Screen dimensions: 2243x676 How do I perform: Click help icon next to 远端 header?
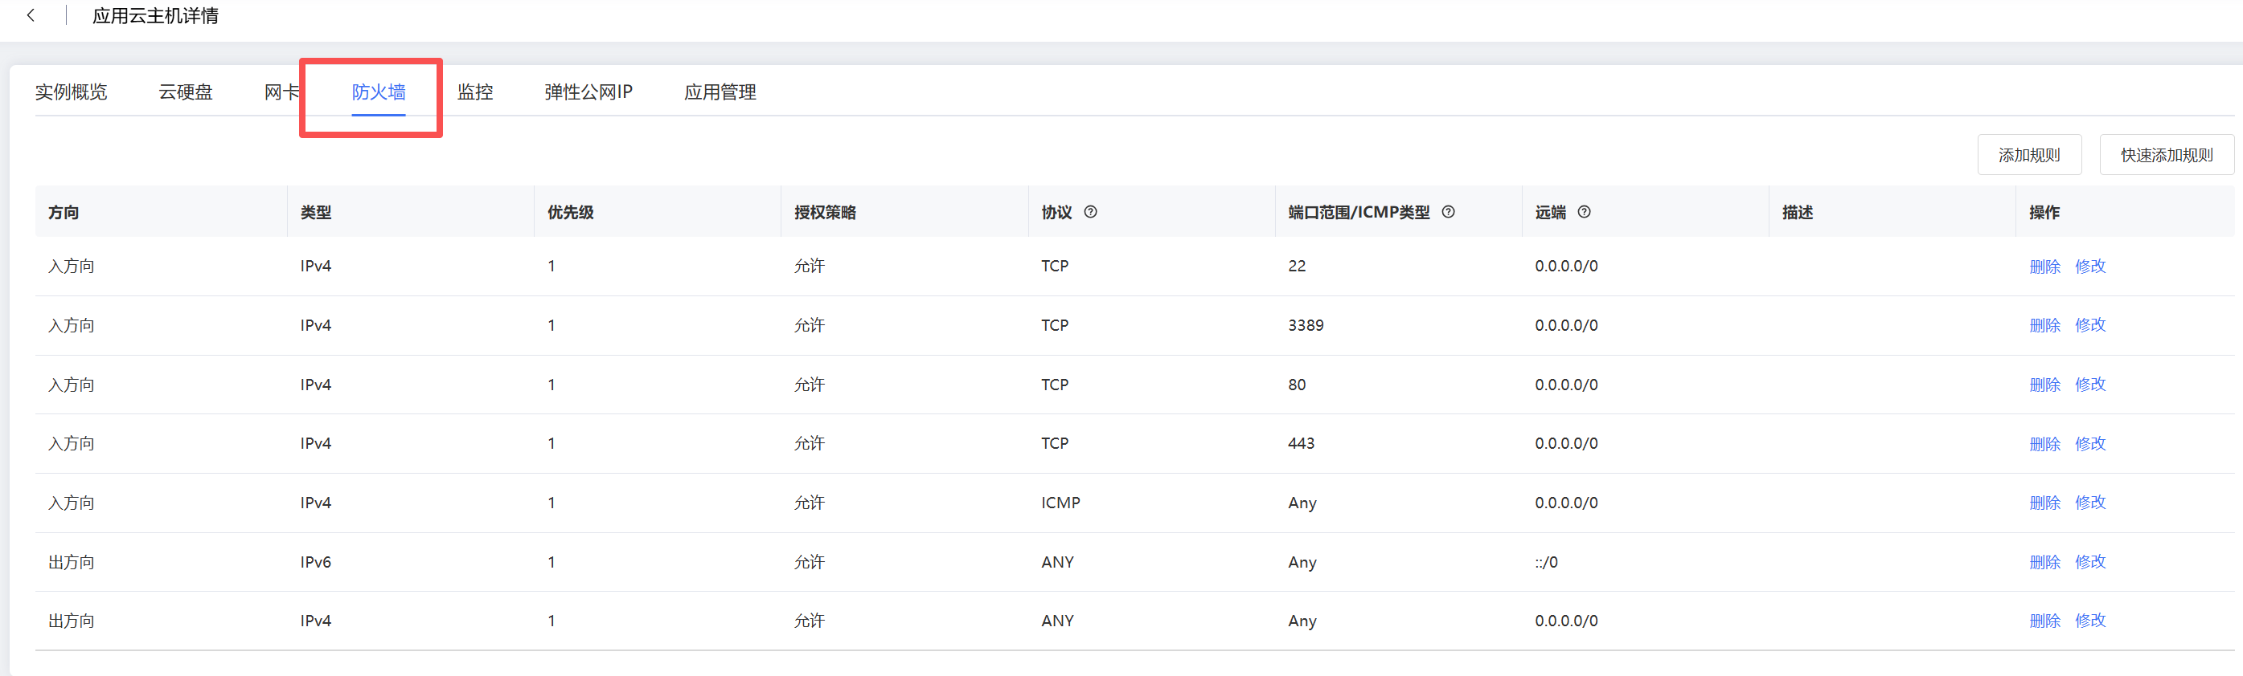1584,211
